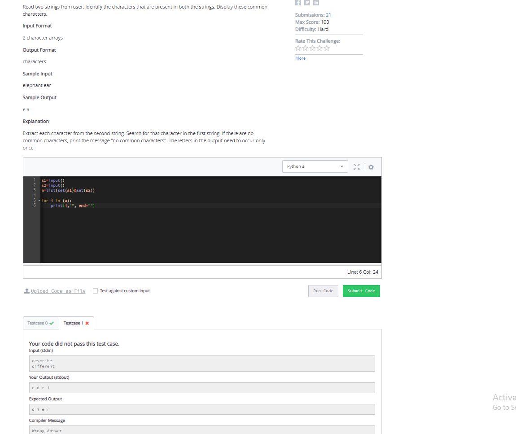Expand challenge details via More link

[300, 58]
